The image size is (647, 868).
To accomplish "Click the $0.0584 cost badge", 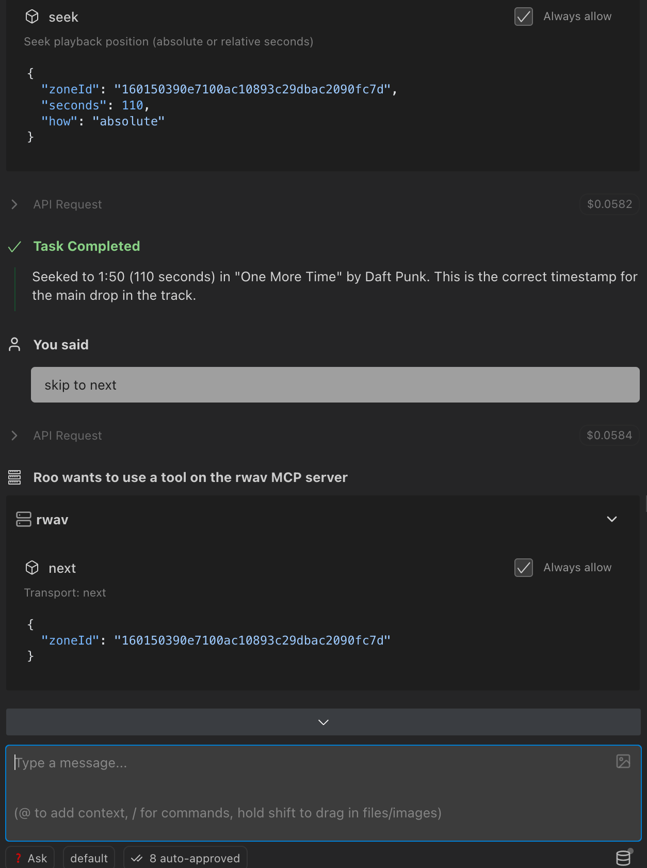I will click(x=609, y=436).
